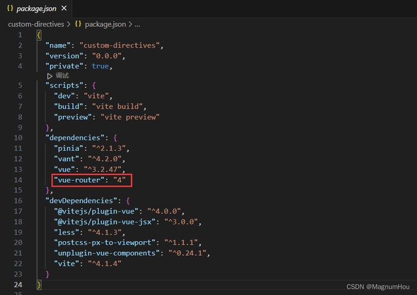Click the 调试 debug codelens link
Viewport: 417px width, 295px height.
pyautogui.click(x=62, y=76)
